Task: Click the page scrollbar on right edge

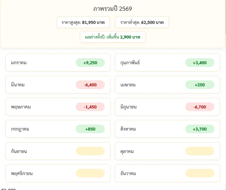Action: point(225,17)
